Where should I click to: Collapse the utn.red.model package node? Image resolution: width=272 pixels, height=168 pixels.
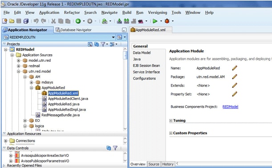coord(18,72)
